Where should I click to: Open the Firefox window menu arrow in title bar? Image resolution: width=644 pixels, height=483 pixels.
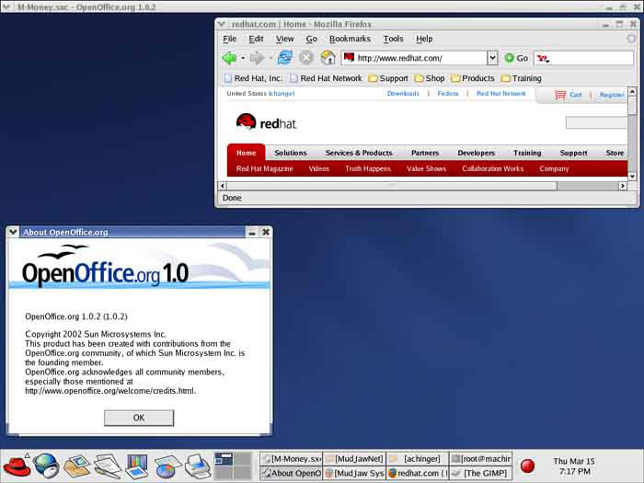tap(222, 24)
